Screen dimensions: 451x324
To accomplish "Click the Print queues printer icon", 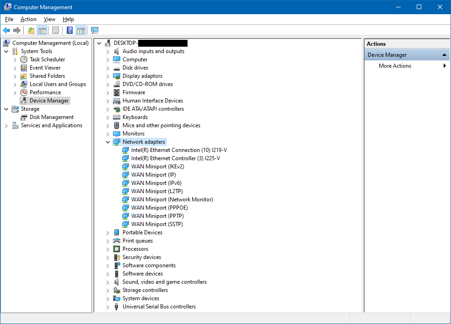I will [117, 241].
